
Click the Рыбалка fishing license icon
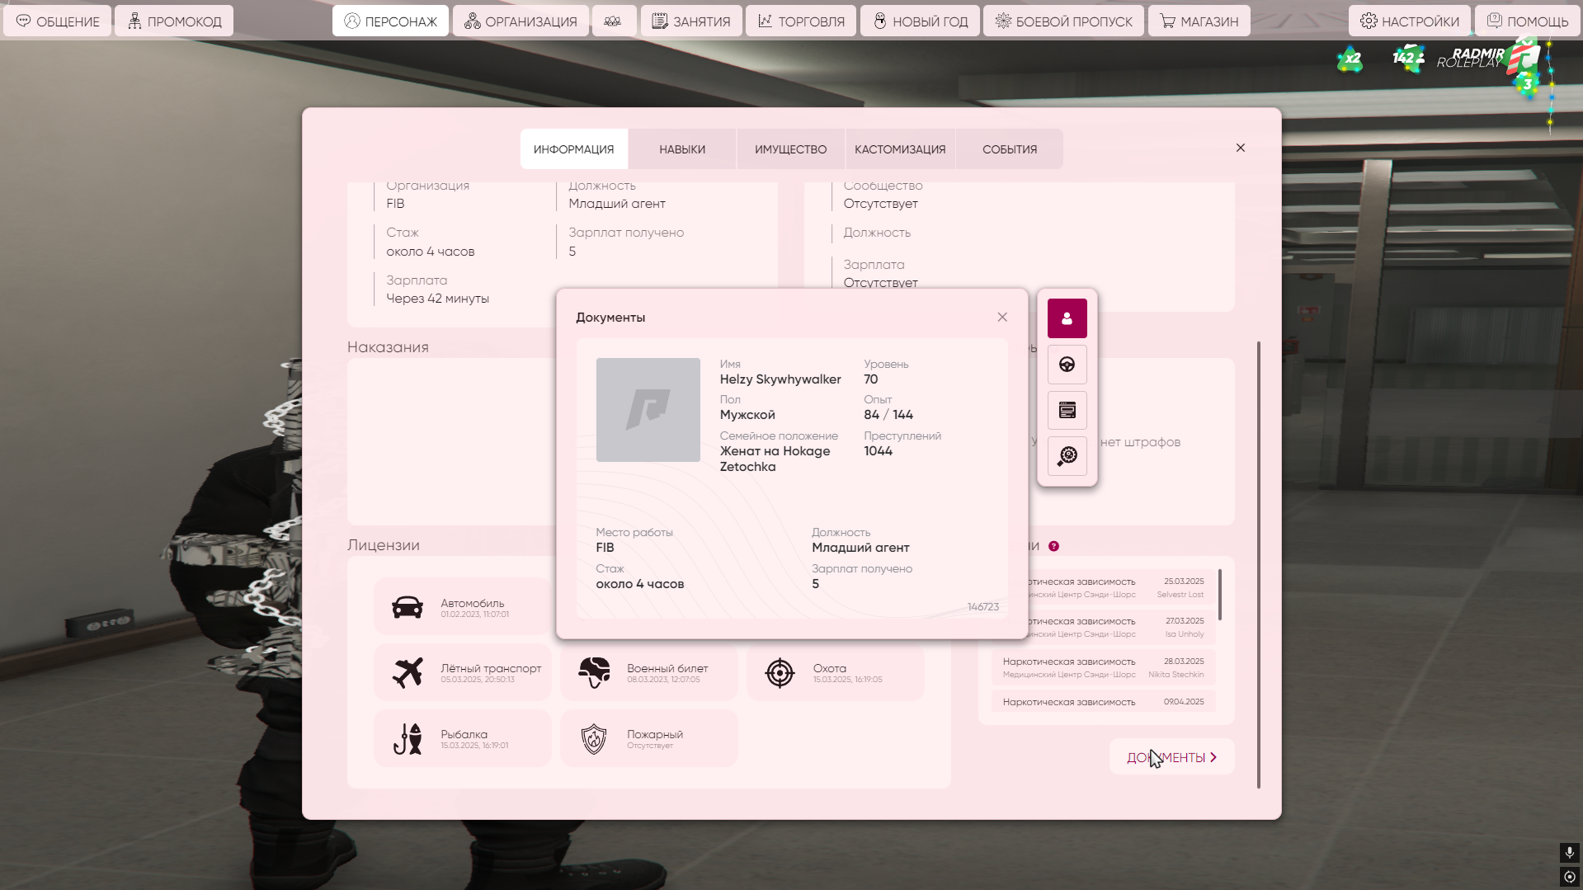(408, 739)
